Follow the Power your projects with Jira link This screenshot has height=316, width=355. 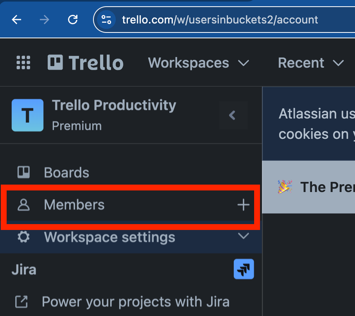point(122,302)
